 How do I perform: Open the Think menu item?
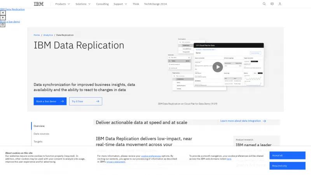[136, 4]
